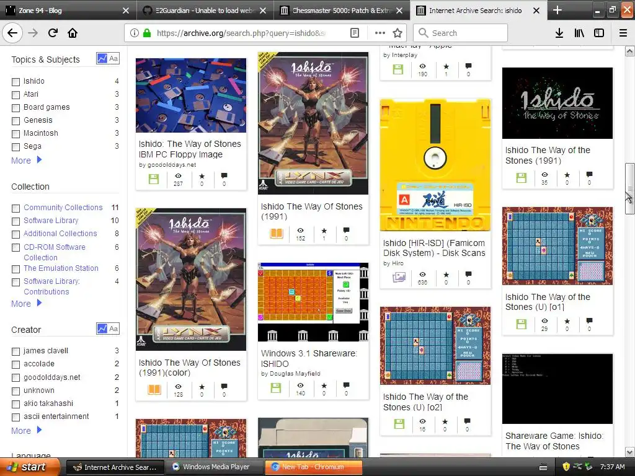Show Creator facet alphabetically (Aa)
Image resolution: width=635 pixels, height=476 pixels.
click(114, 328)
